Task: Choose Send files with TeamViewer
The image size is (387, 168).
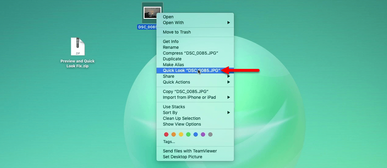Action: click(195, 151)
